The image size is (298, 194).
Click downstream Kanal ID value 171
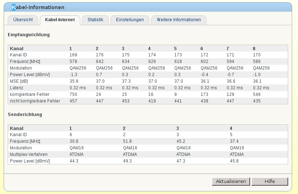coord(230,55)
